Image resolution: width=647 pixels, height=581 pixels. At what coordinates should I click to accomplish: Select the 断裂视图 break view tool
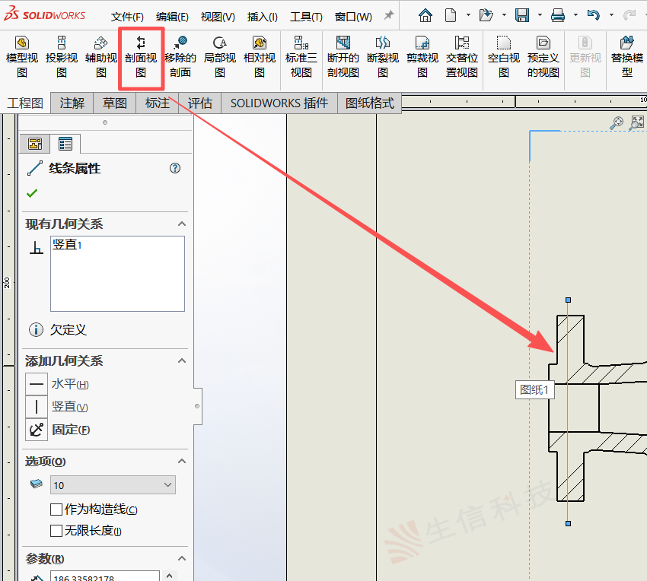tap(383, 57)
